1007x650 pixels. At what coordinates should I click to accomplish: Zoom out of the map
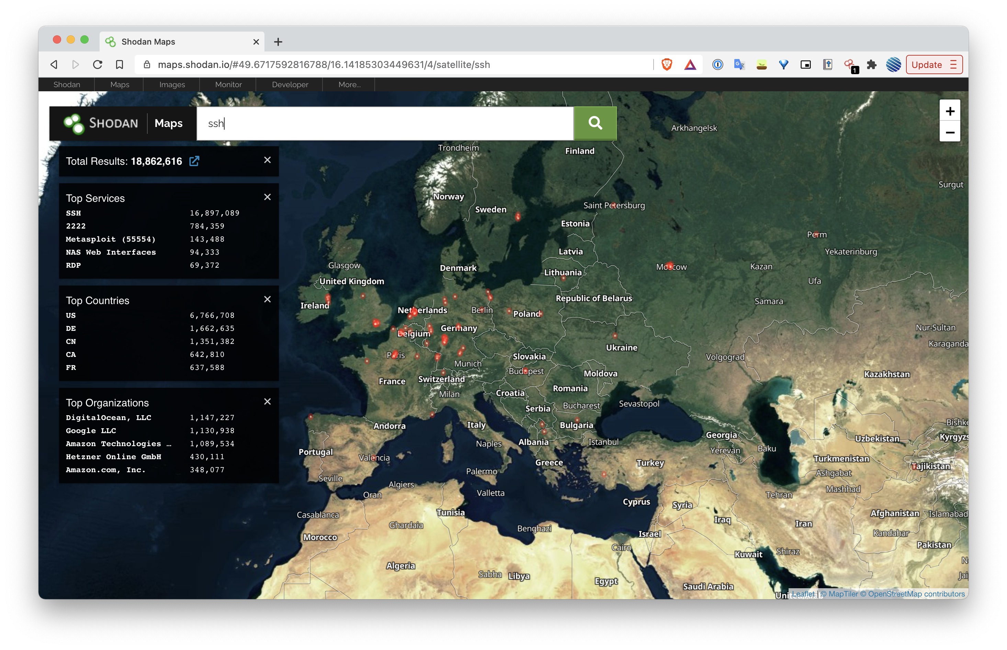(950, 132)
